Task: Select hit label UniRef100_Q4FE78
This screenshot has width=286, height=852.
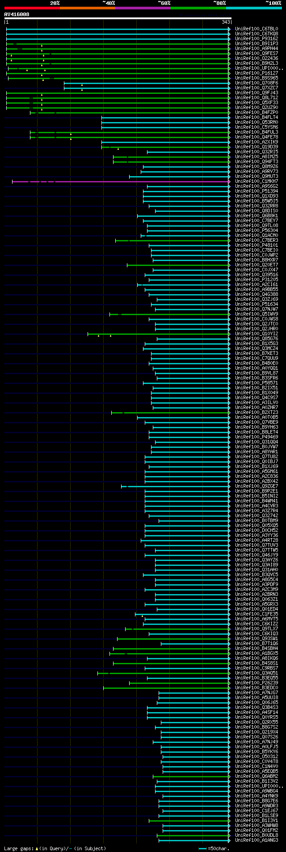Action: 257,137
